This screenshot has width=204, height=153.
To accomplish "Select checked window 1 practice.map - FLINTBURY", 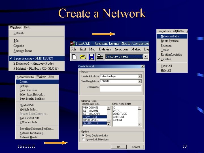I will [x=37, y=58].
